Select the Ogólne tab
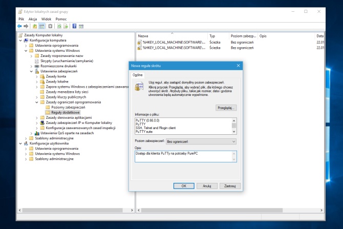The image size is (343, 229). (x=137, y=75)
